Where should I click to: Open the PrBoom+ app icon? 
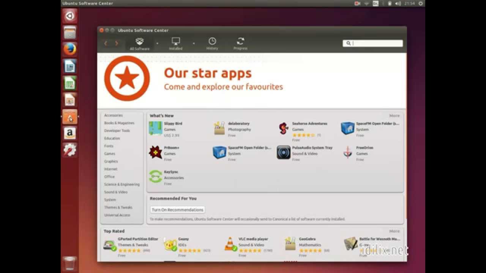[x=156, y=152]
